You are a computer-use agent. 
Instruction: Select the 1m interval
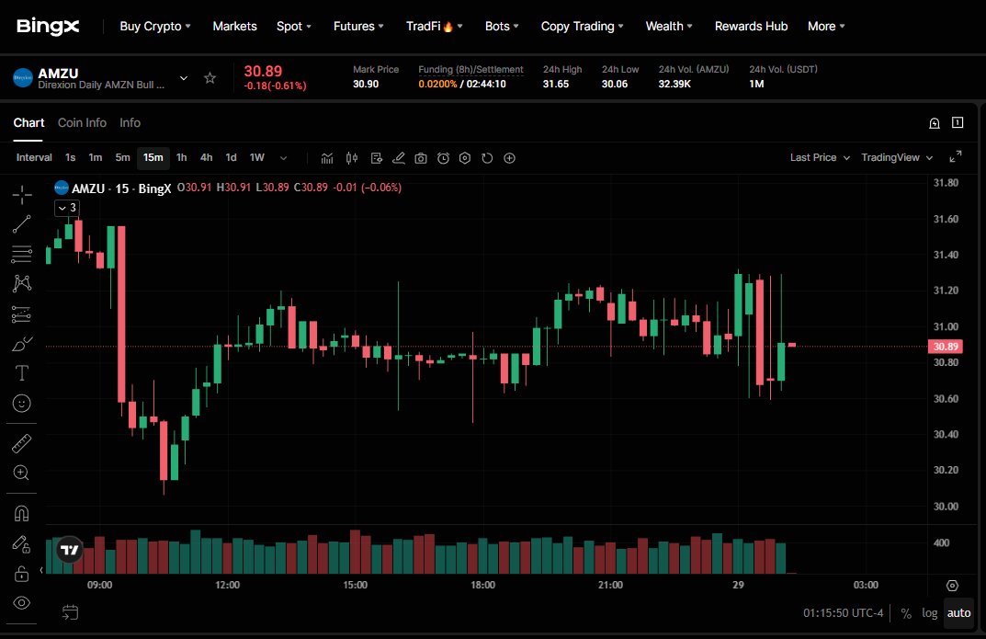[95, 158]
